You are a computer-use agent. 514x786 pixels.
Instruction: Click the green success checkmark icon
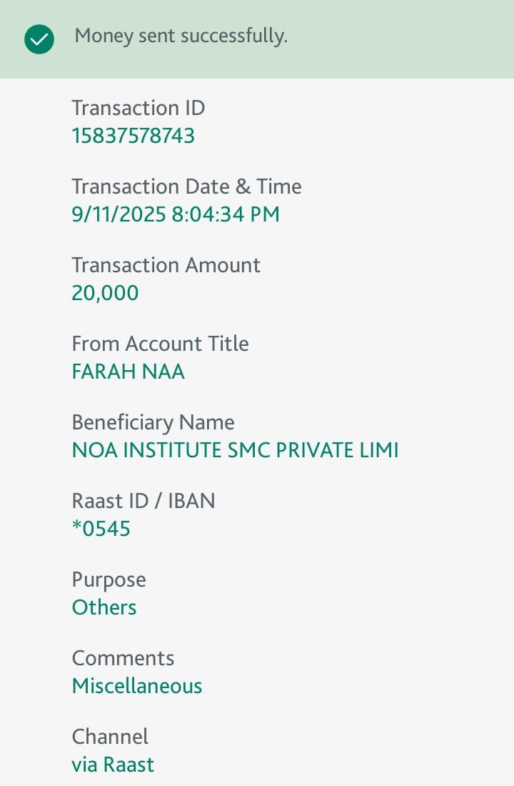39,39
